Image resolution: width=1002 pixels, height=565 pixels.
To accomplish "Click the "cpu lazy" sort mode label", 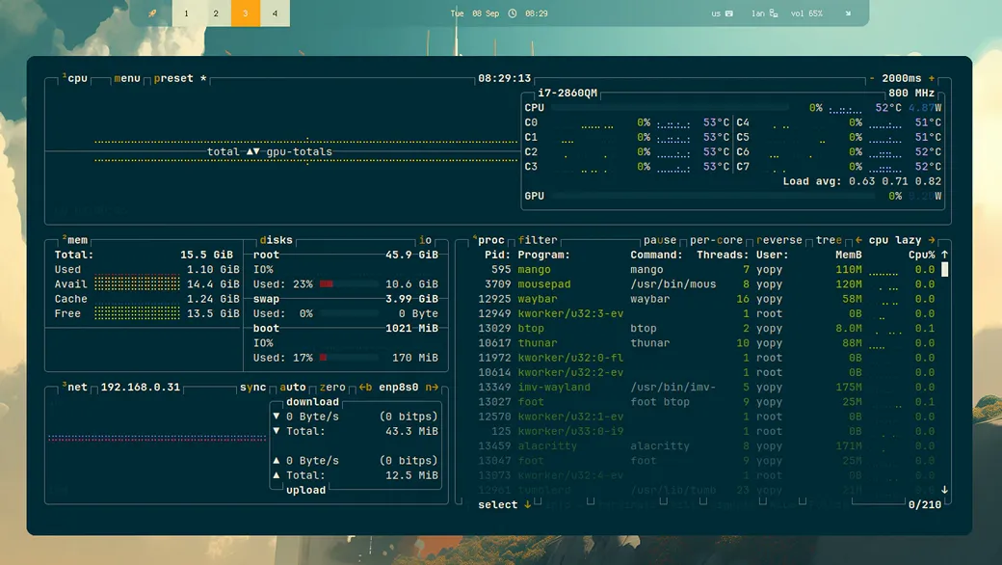I will pos(895,240).
